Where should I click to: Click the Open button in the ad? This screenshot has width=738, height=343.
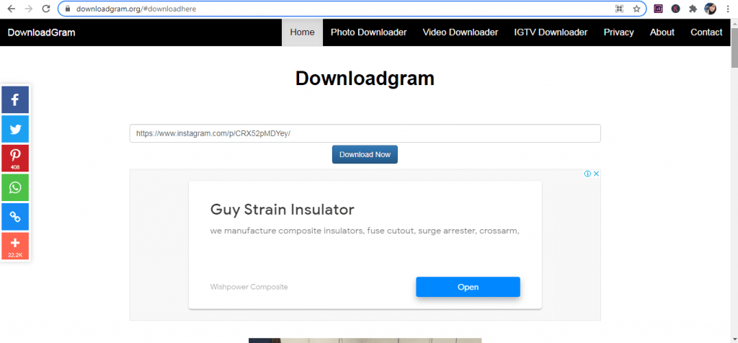pyautogui.click(x=468, y=287)
